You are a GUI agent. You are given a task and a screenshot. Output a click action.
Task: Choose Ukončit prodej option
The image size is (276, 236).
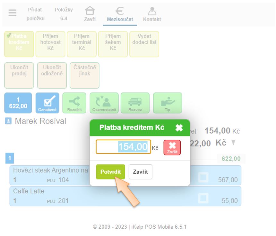19,75
